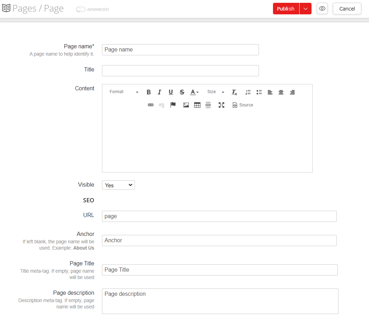This screenshot has width=369, height=321.
Task: Toggle the ADVANCED switch
Action: click(x=80, y=9)
